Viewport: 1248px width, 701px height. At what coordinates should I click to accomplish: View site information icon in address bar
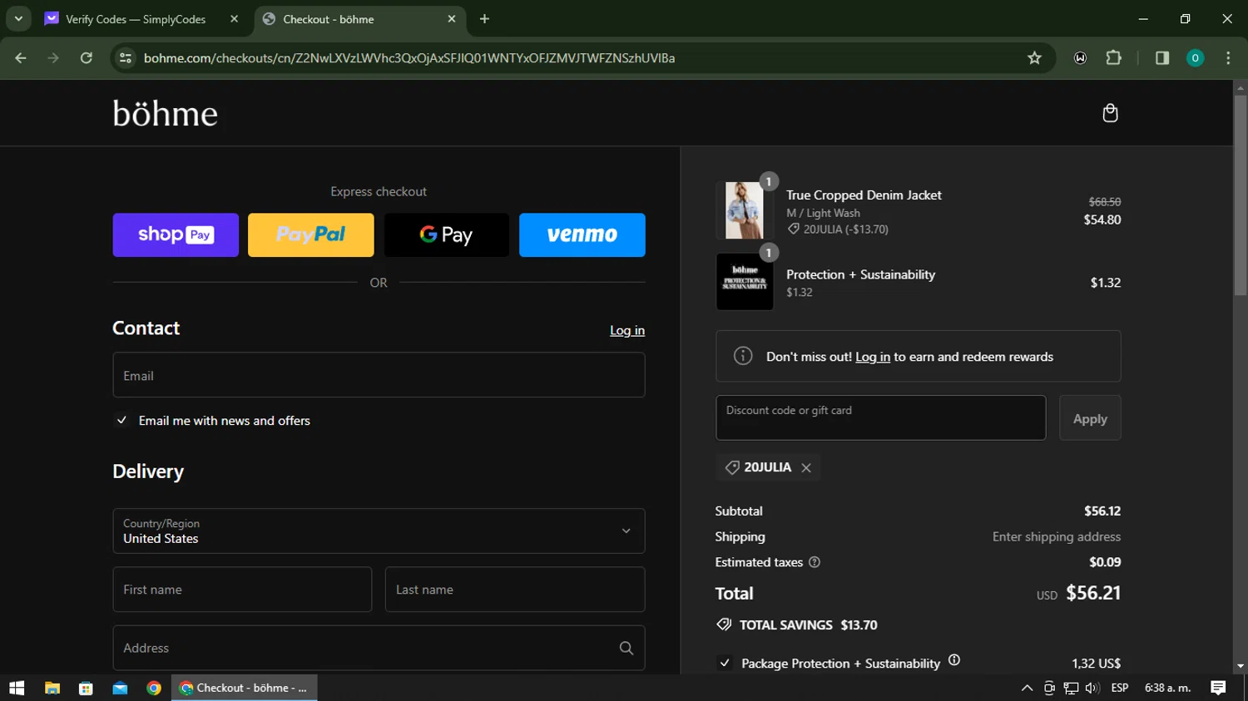(126, 58)
